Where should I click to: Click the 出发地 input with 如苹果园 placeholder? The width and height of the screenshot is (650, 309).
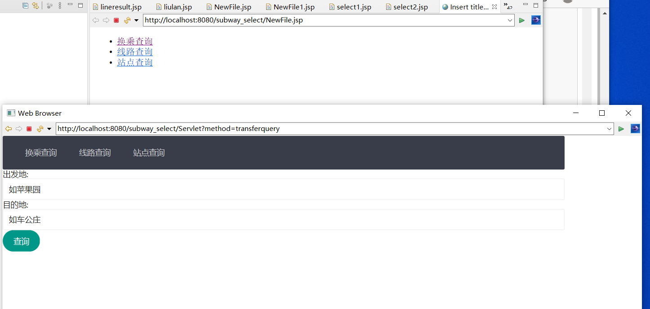click(x=284, y=189)
